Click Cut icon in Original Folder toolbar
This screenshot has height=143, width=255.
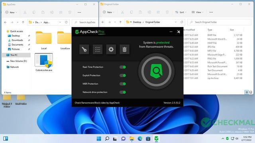tap(122, 12)
